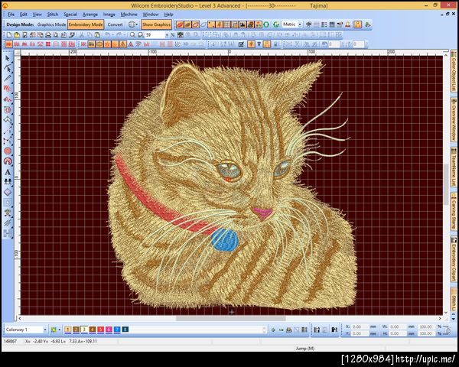Screen dimensions: 459x367
Task: Expand the color palette options dropdown
Action: [60, 330]
